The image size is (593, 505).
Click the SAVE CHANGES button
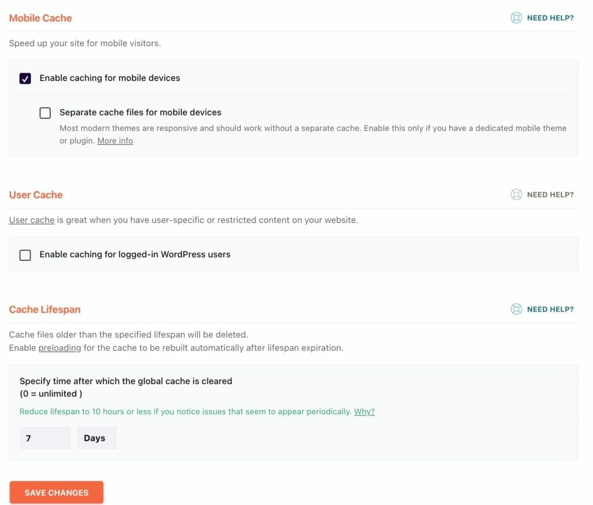click(x=56, y=492)
